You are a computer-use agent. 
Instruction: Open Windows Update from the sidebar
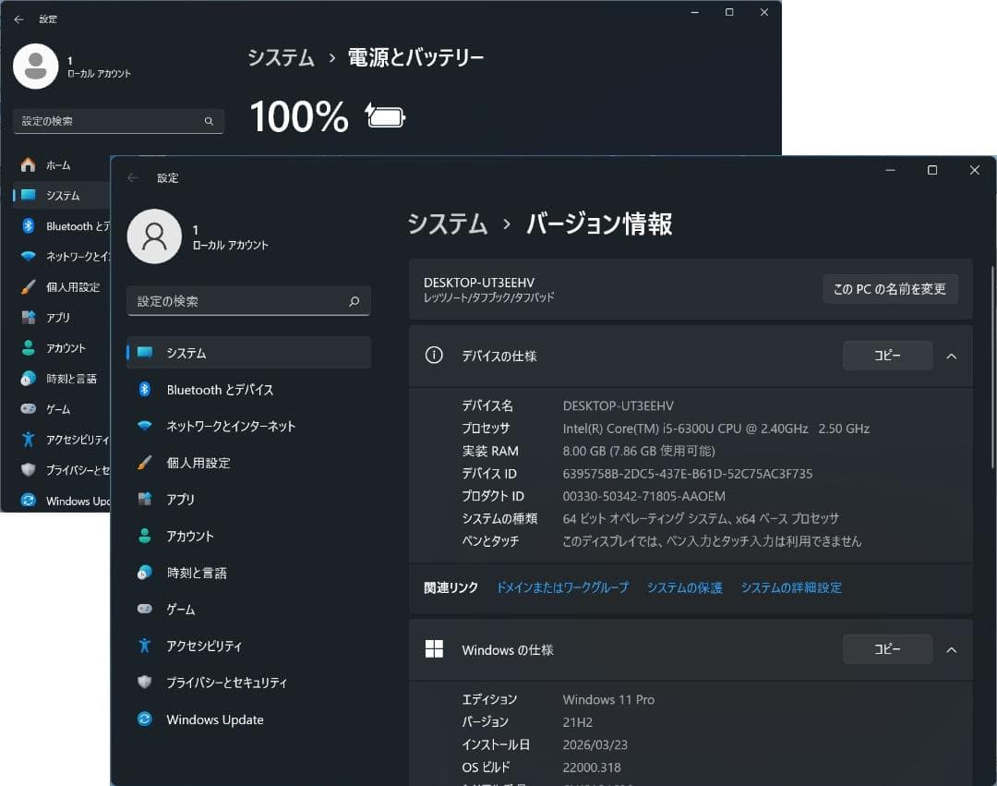click(x=214, y=719)
